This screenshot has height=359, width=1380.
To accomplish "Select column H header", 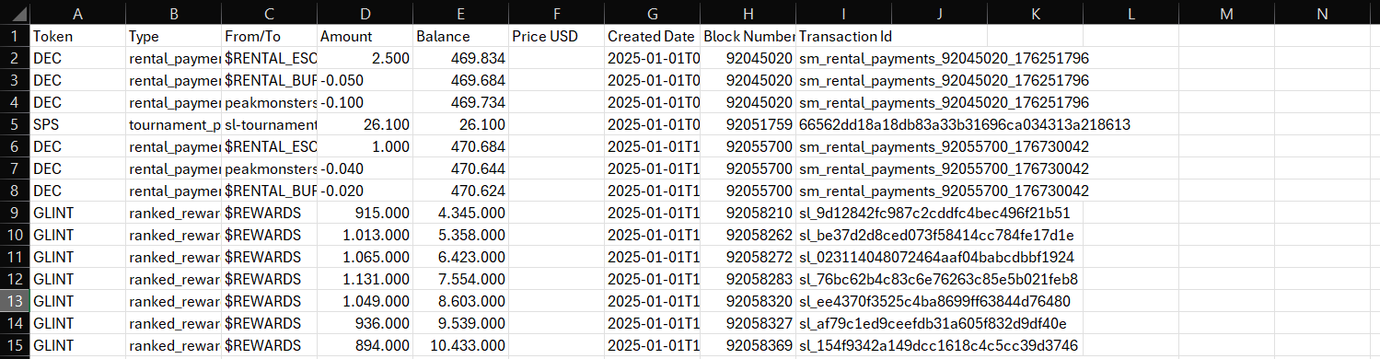I will [748, 14].
